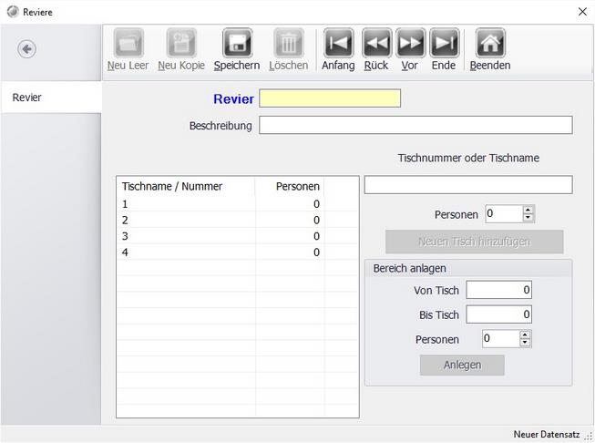
Task: Click the Neu Leer folder icon
Action: point(128,43)
